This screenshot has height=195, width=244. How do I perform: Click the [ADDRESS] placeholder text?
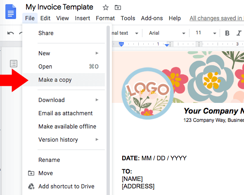[x=138, y=186]
